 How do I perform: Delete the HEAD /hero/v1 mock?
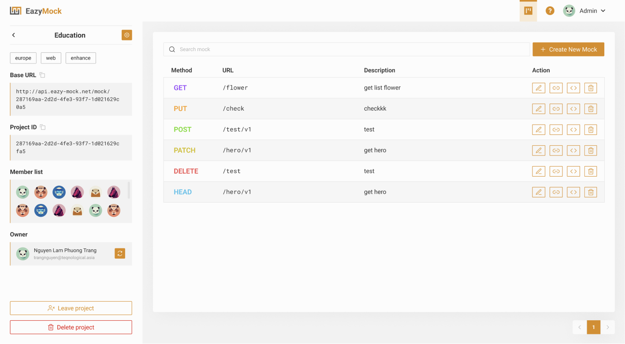591,192
